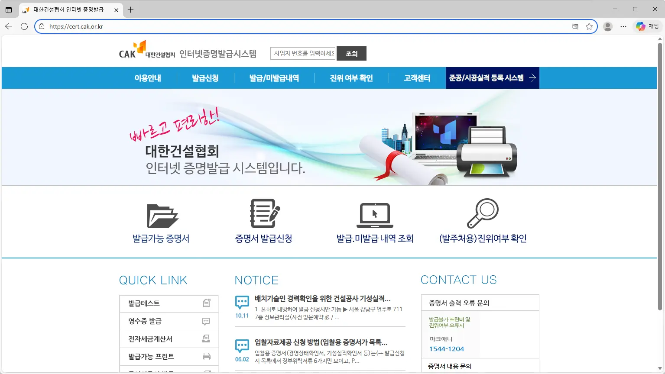Switch to the 대한건설협회 인터넷 증명발급 browser tab

(x=69, y=9)
